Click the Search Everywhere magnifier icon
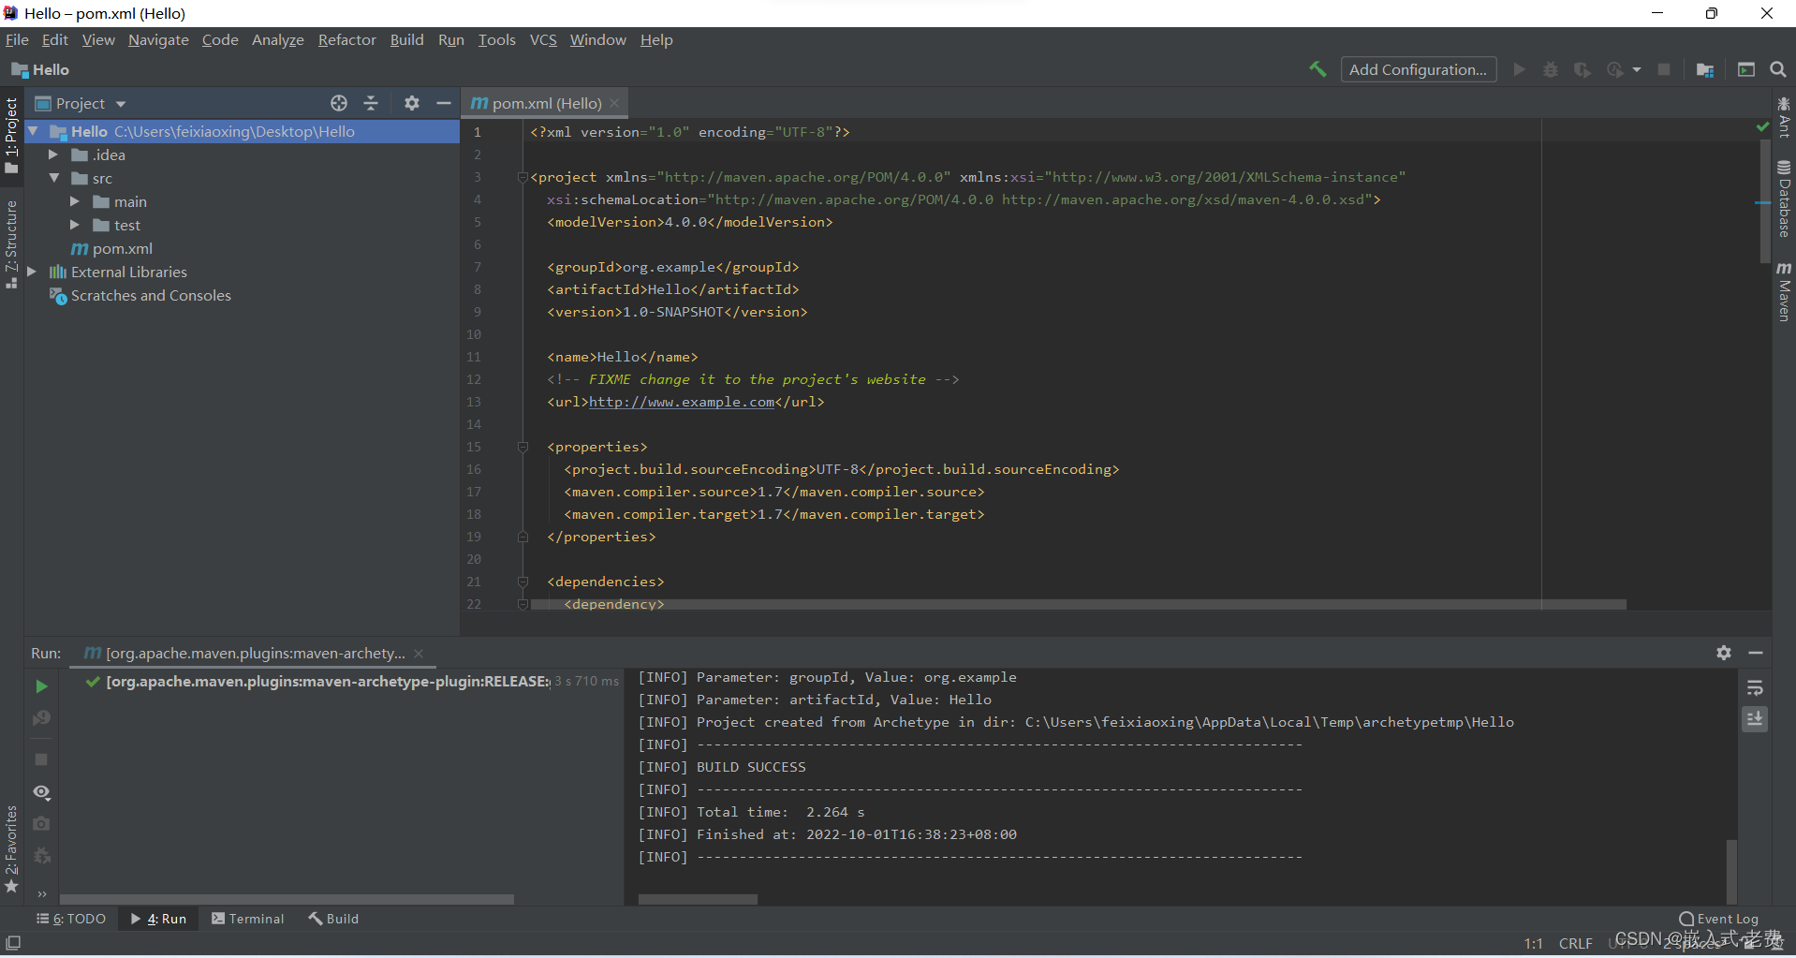Viewport: 1796px width, 958px height. [x=1778, y=69]
